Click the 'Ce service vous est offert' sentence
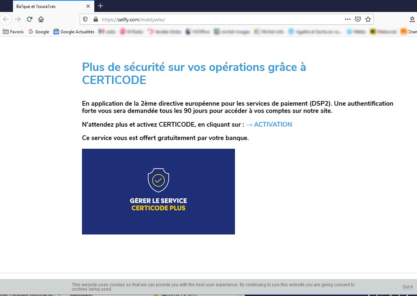This screenshot has height=296, width=417. pyautogui.click(x=165, y=138)
